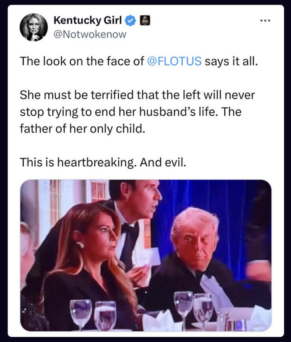Click the 'says it all.' text
291x342 pixels.
[x=231, y=62]
